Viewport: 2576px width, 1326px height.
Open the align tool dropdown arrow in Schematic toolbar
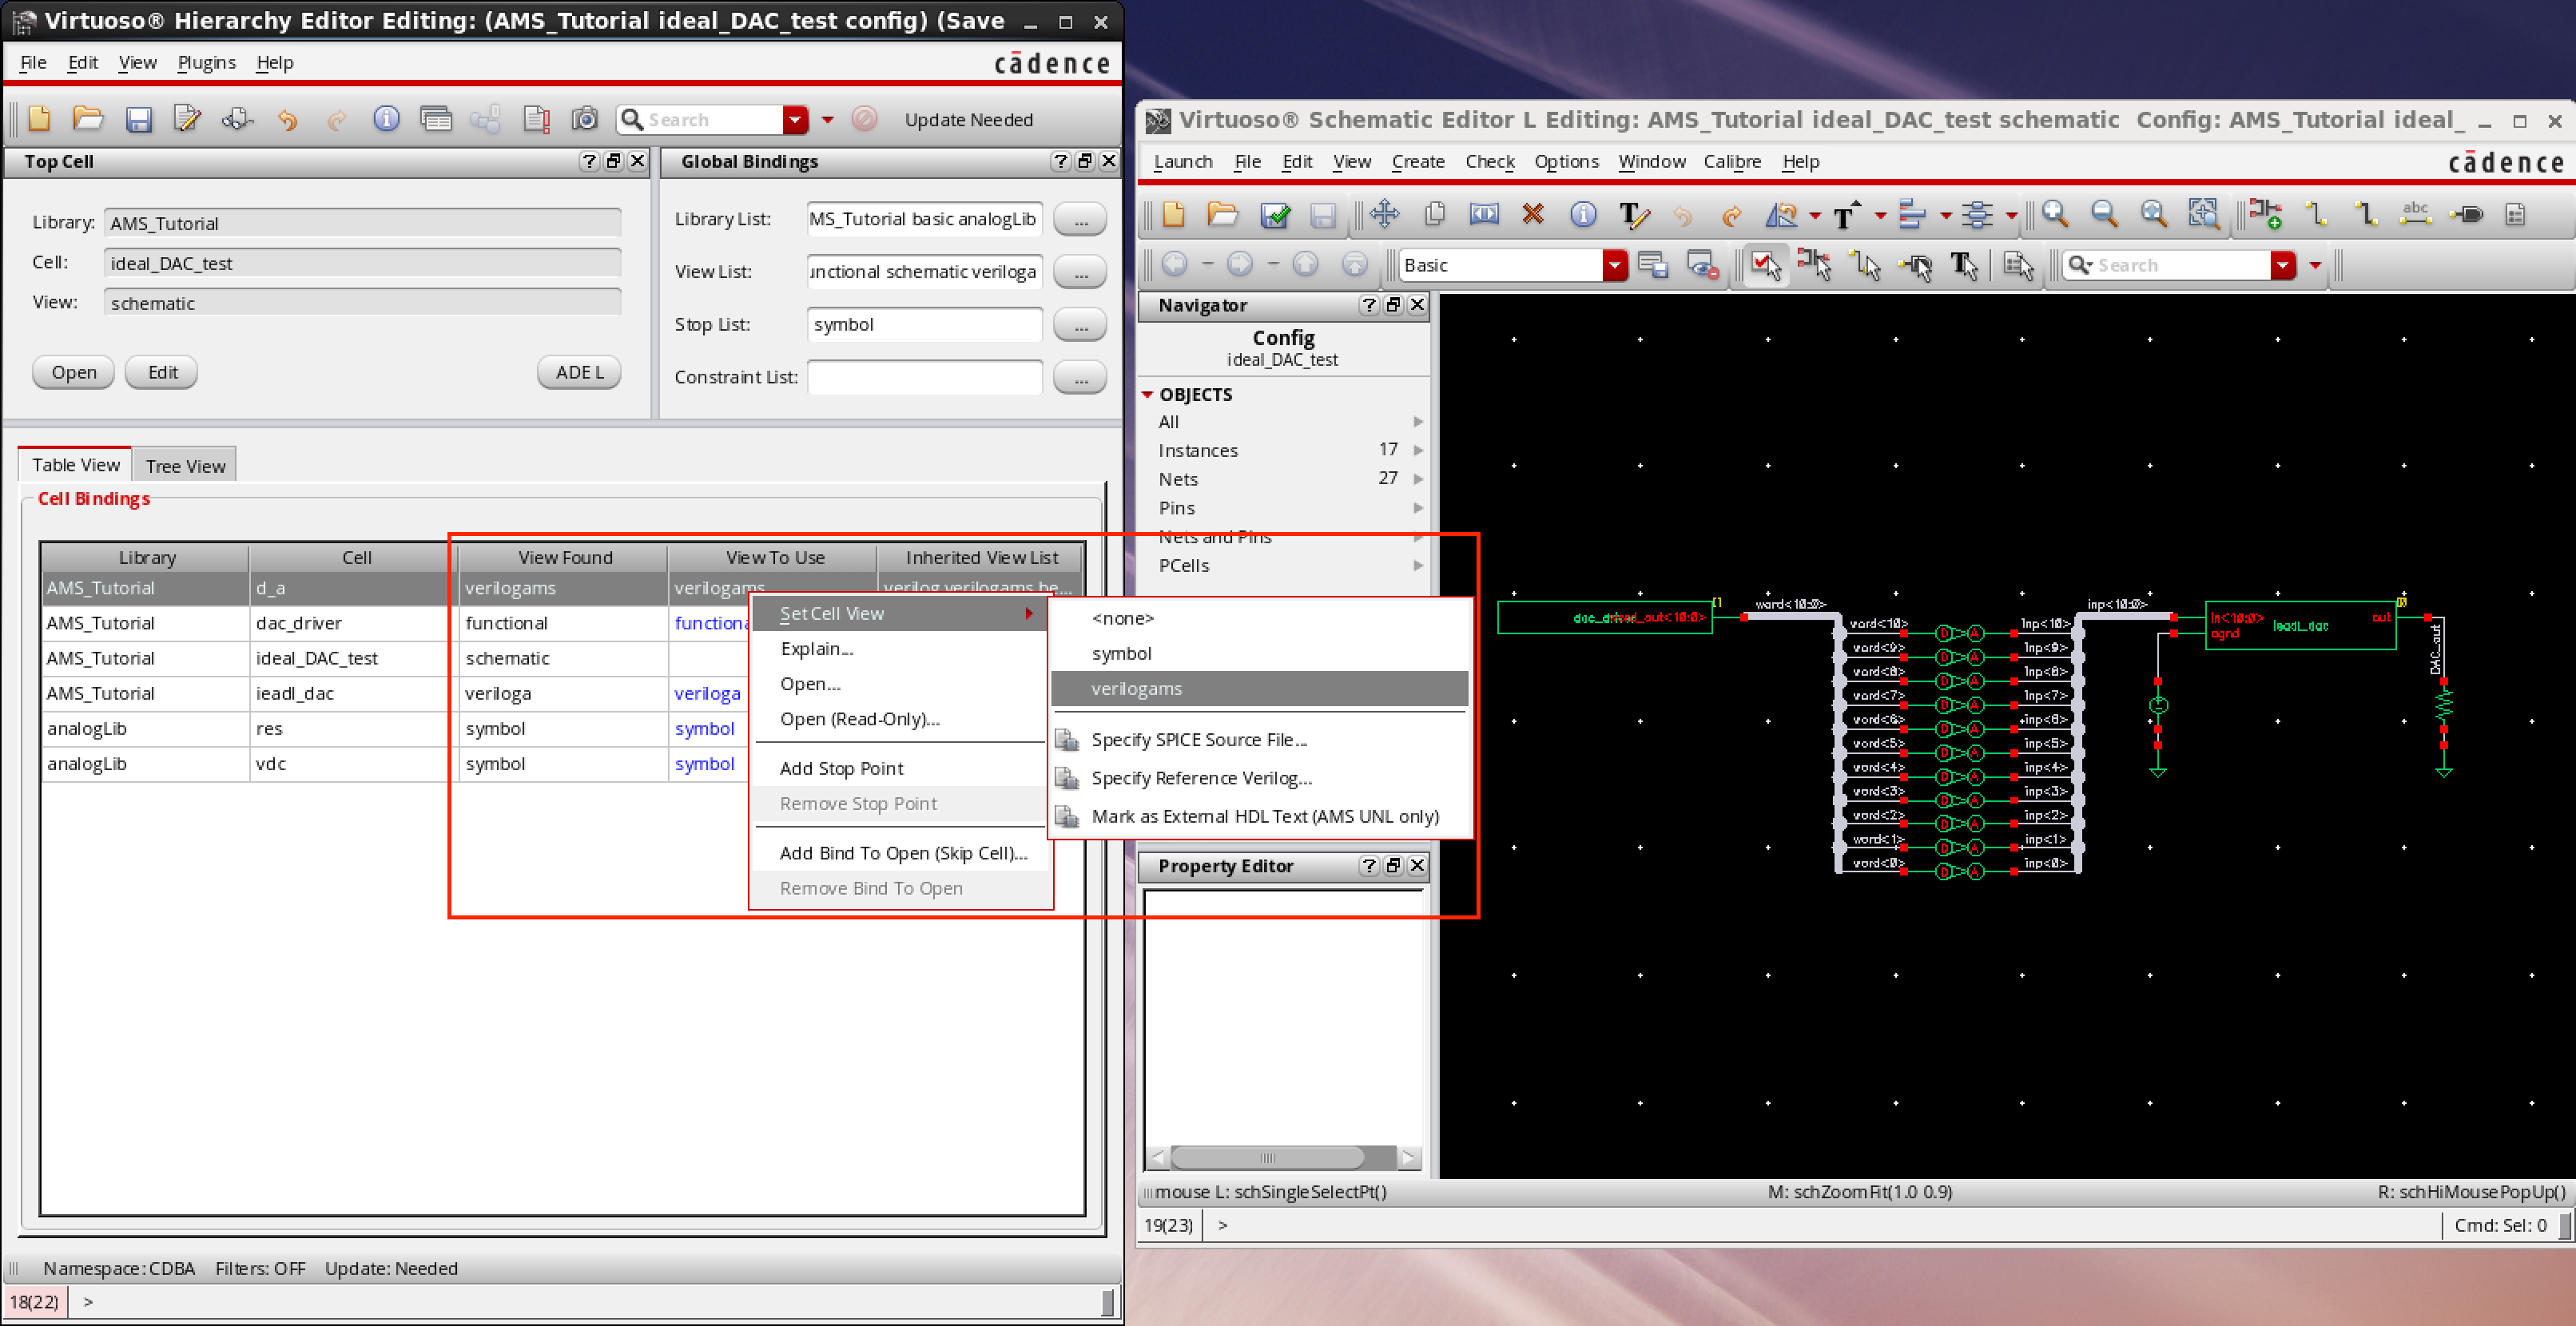point(1945,215)
